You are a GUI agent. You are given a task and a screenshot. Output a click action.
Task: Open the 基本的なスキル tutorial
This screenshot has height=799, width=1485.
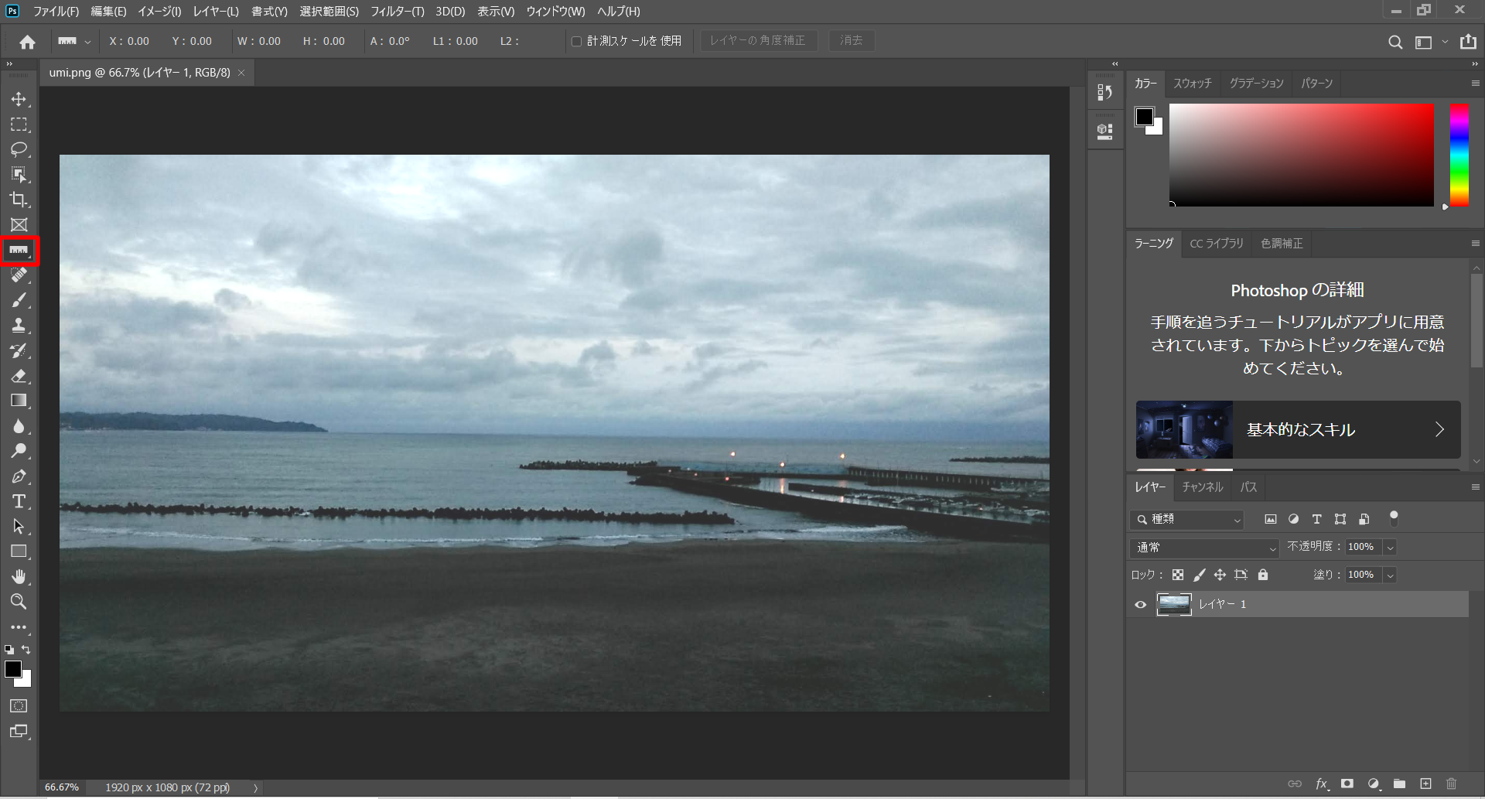[x=1298, y=429]
